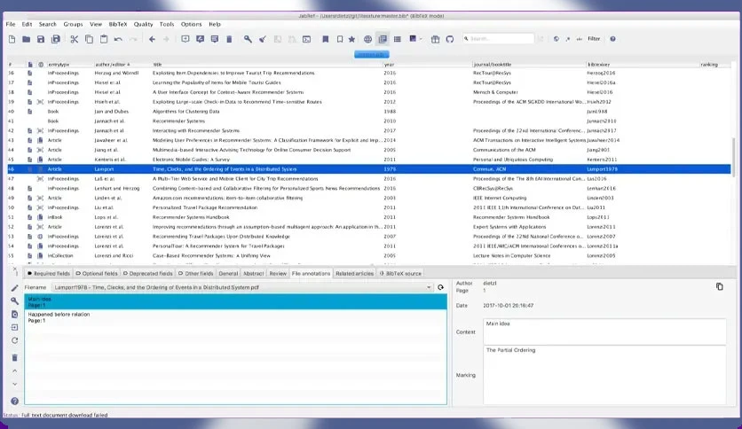This screenshot has width=742, height=429.
Task: Open the Abstract tab
Action: [x=253, y=274]
